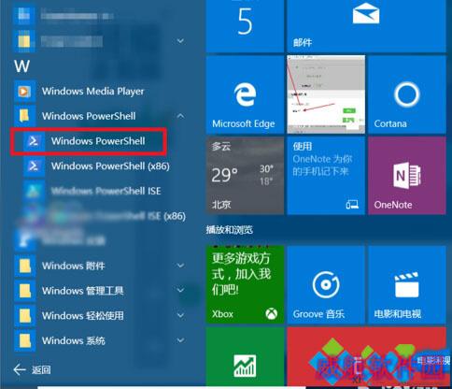Open the OneNote tile
Viewport: 452px width, 389px height.
coord(406,176)
